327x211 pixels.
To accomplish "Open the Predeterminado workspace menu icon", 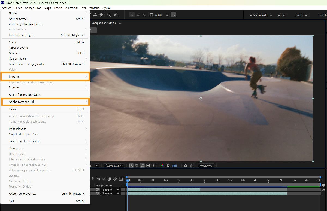I will pos(271,15).
